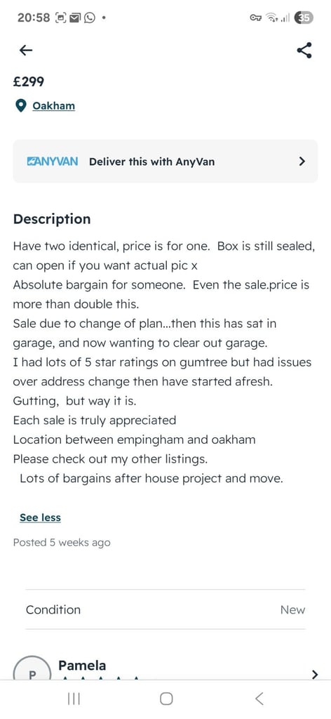
Task: Open the Oakham location link
Action: pyautogui.click(x=53, y=106)
